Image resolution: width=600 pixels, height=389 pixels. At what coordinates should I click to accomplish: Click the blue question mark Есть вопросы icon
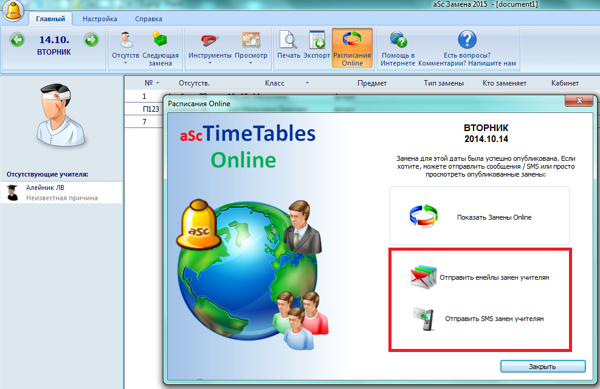[467, 39]
